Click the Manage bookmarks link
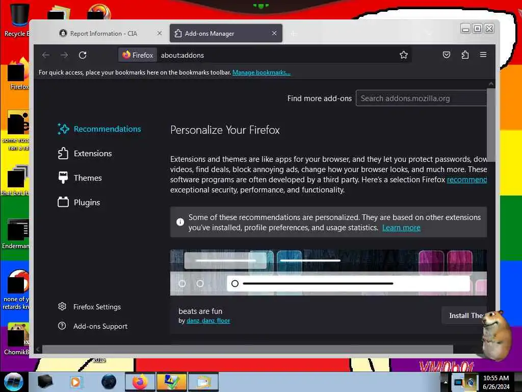 click(262, 72)
